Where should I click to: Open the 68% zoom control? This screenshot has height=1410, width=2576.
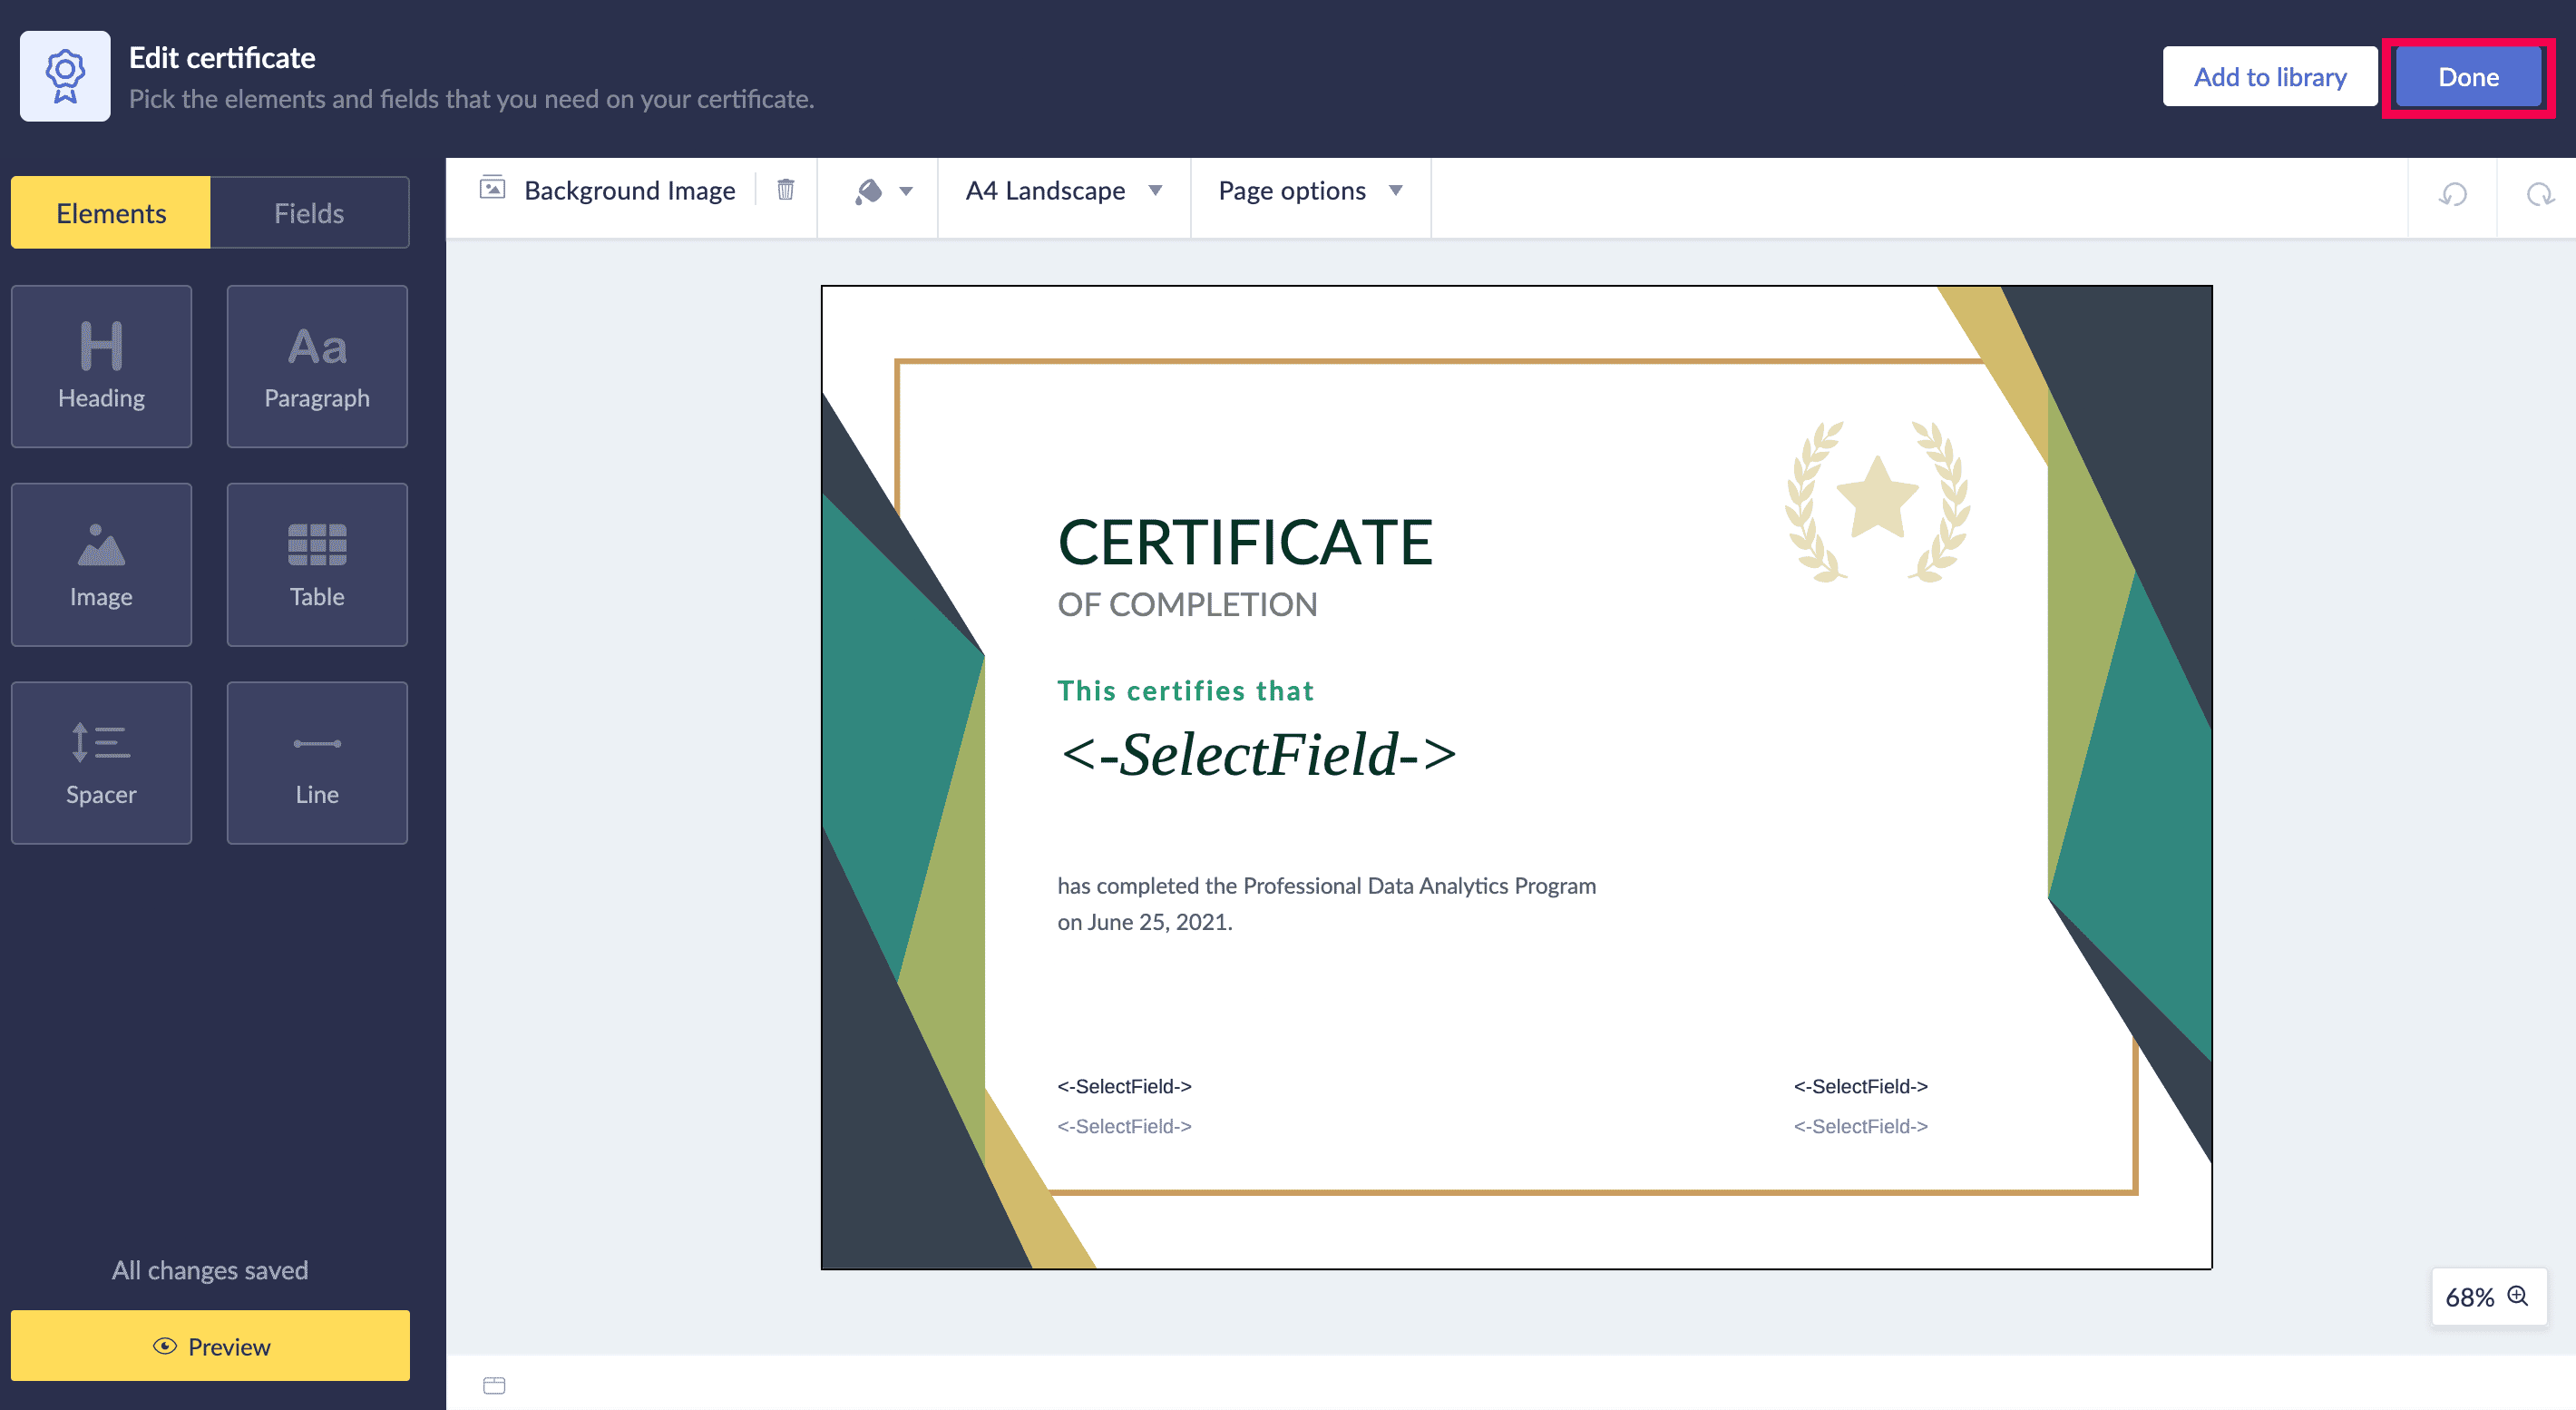coord(2488,1296)
